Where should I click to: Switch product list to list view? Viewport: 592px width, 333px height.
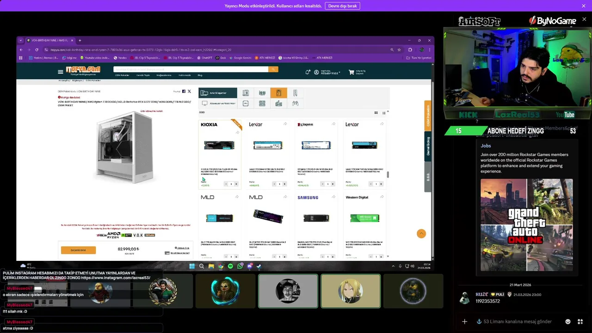pyautogui.click(x=384, y=113)
